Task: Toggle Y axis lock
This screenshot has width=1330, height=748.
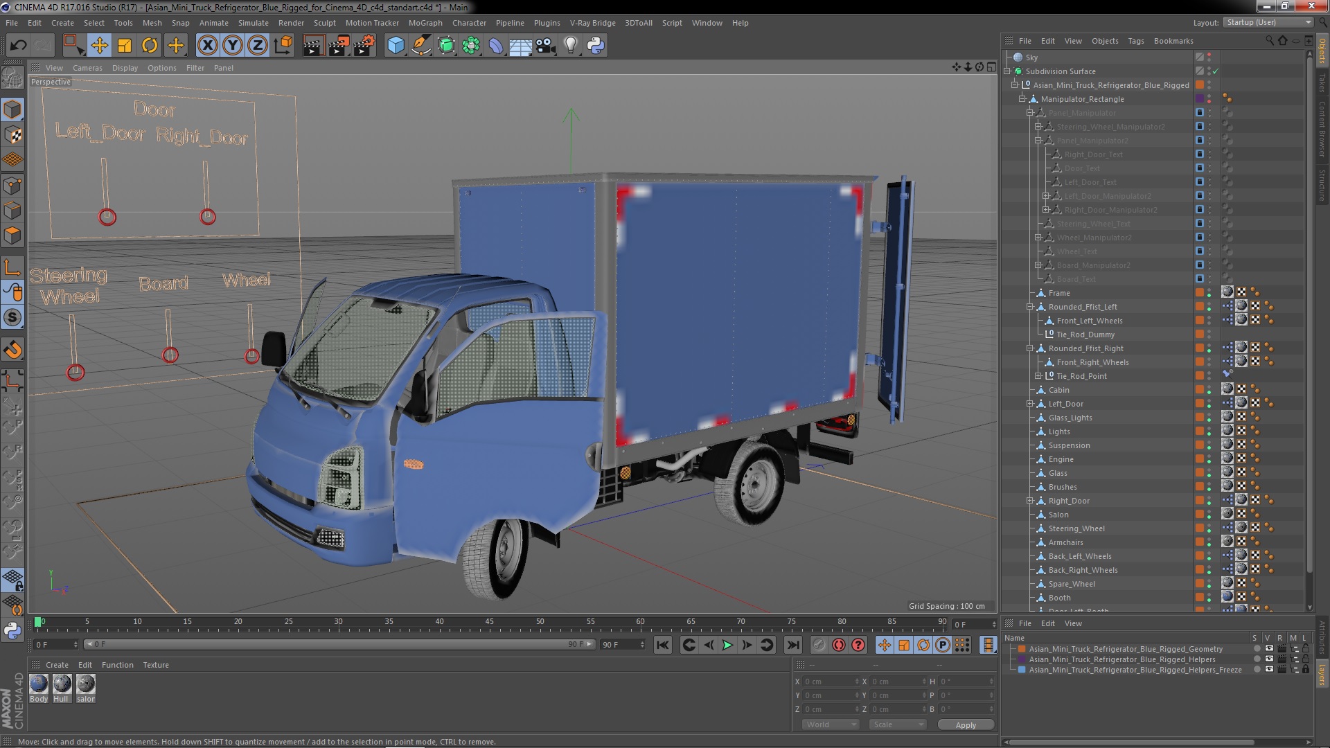Action: 233,46
